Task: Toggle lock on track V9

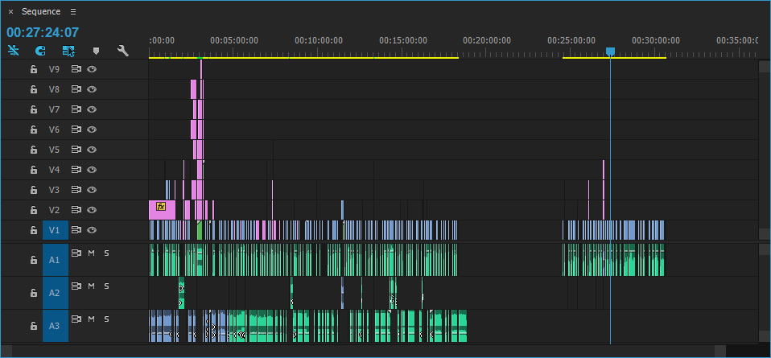Action: pos(34,69)
